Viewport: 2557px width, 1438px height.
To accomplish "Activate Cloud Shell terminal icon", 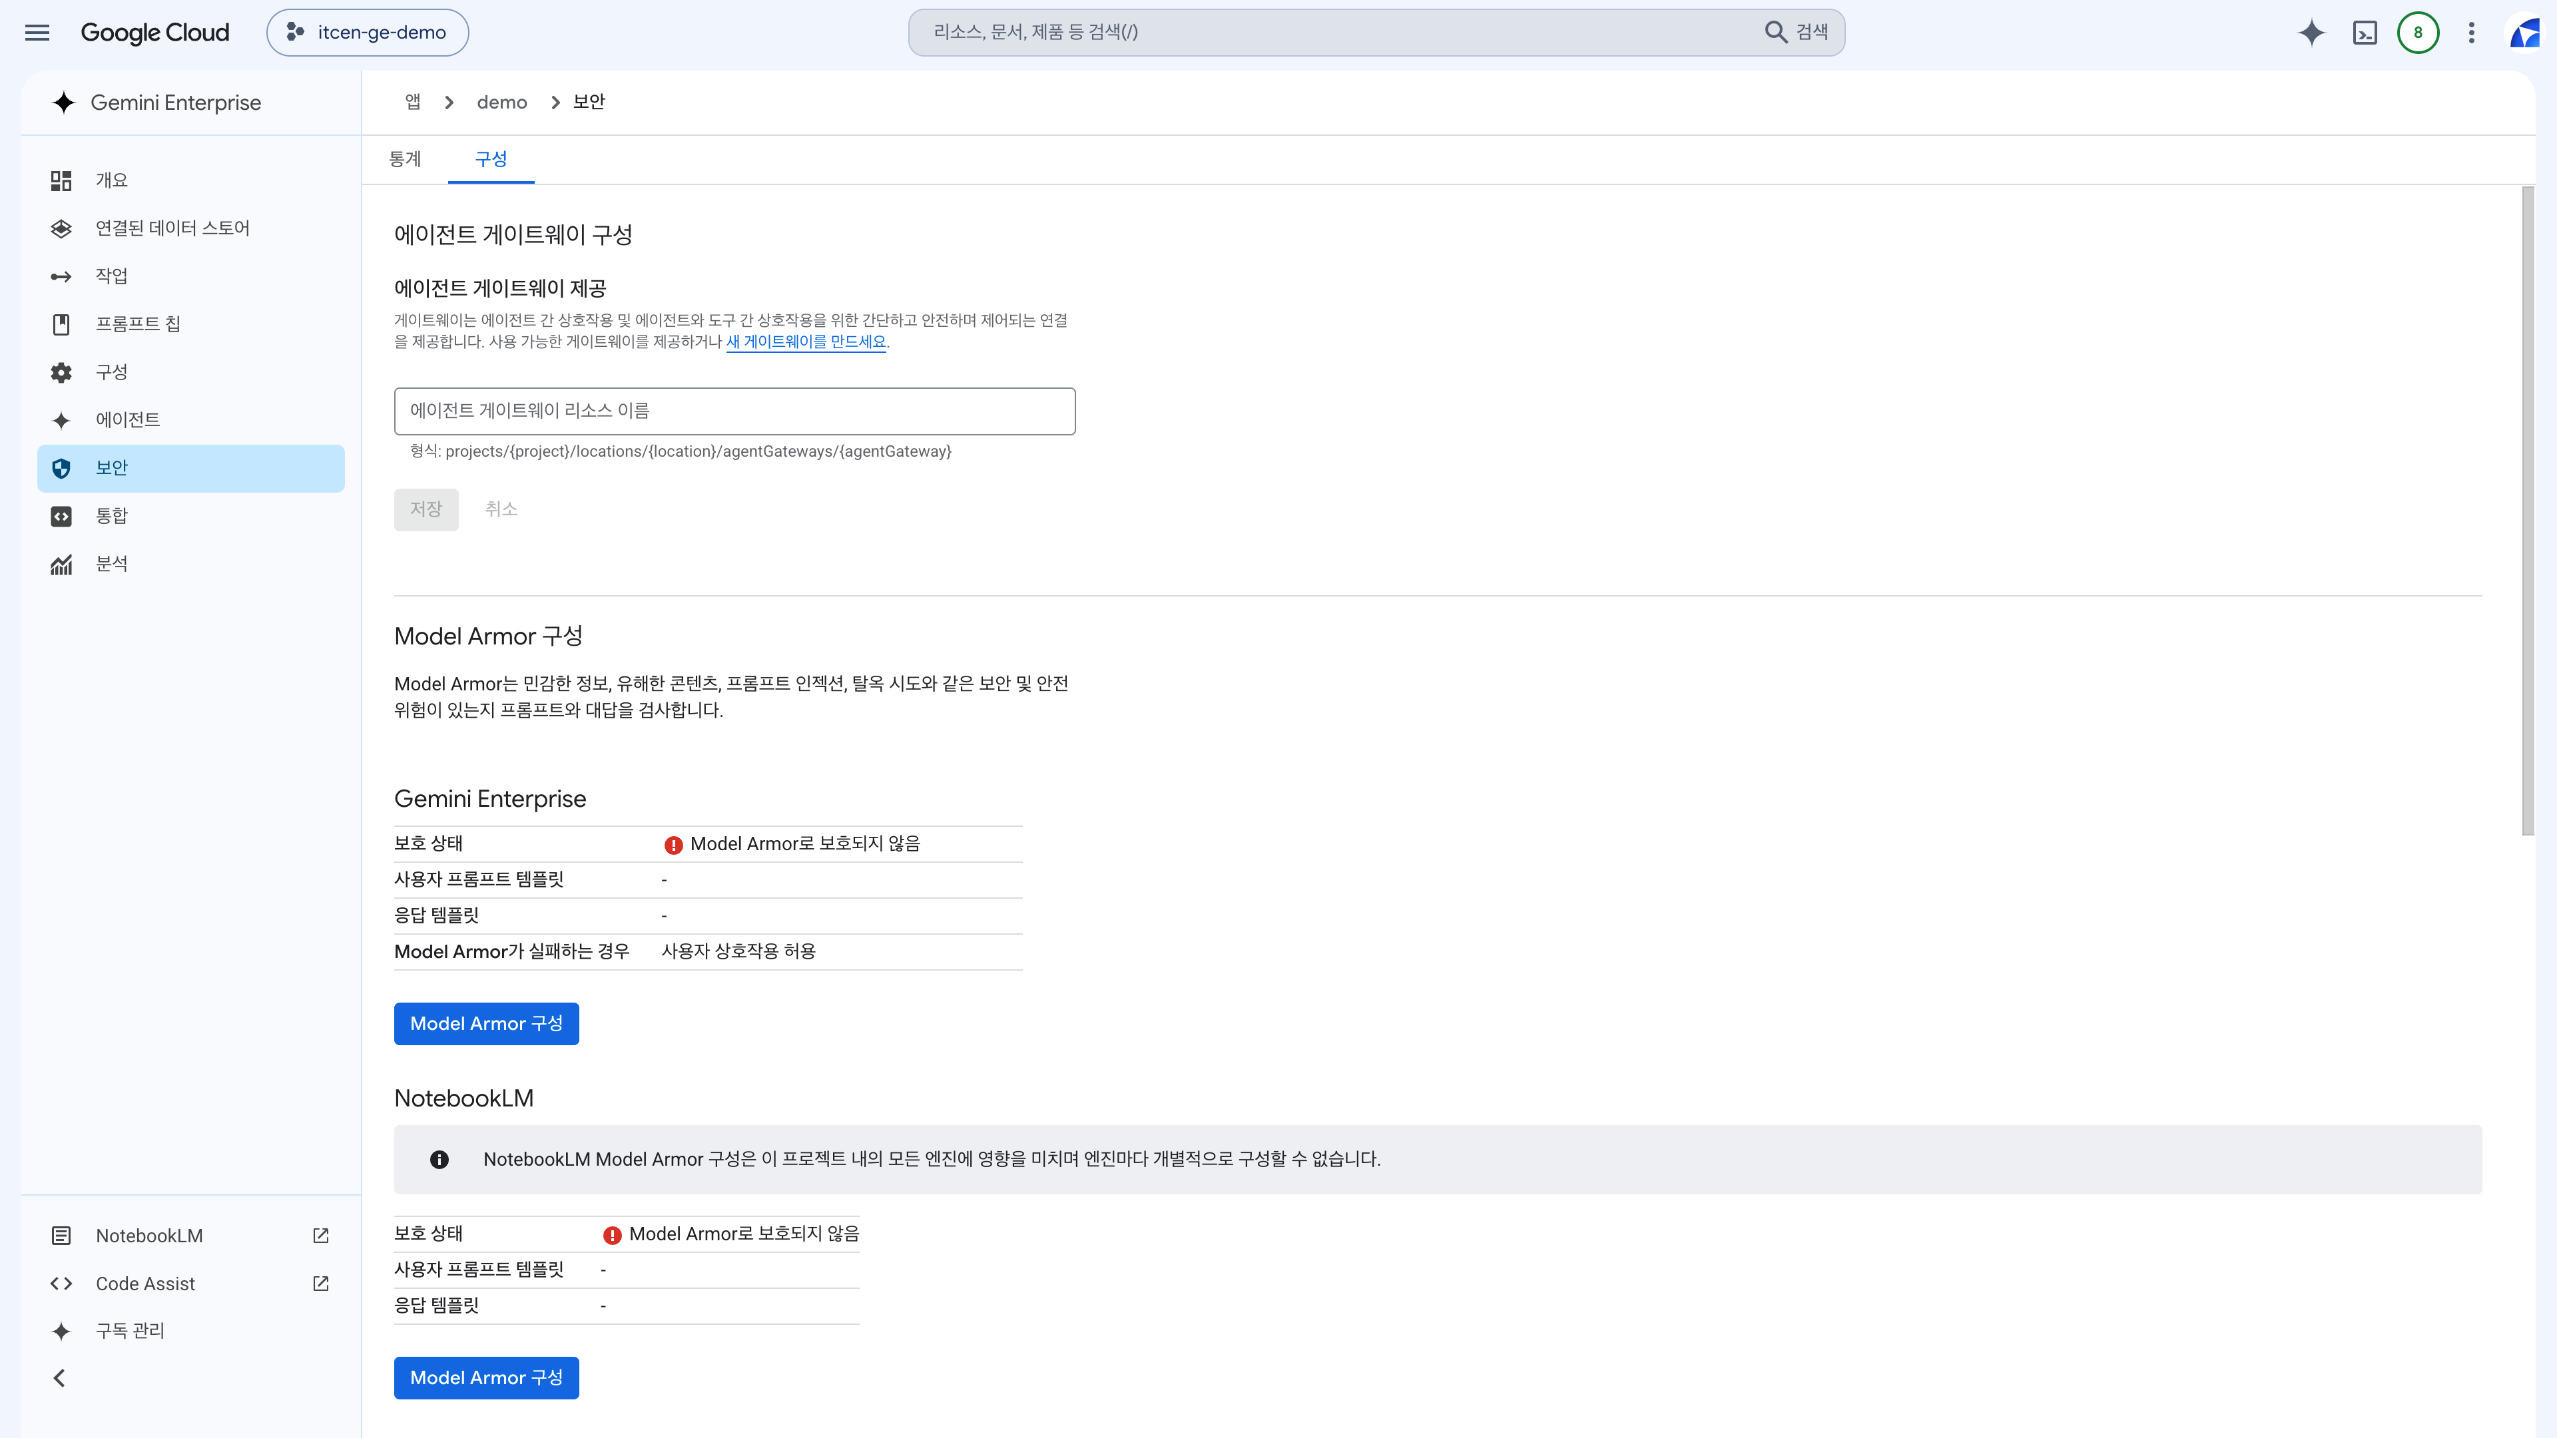I will [x=2365, y=33].
